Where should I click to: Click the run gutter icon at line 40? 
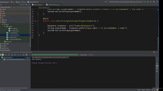pyautogui.click(x=35, y=21)
